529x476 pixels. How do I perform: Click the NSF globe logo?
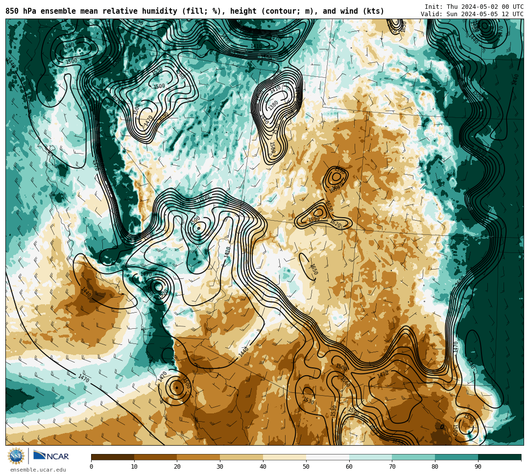click(x=16, y=456)
